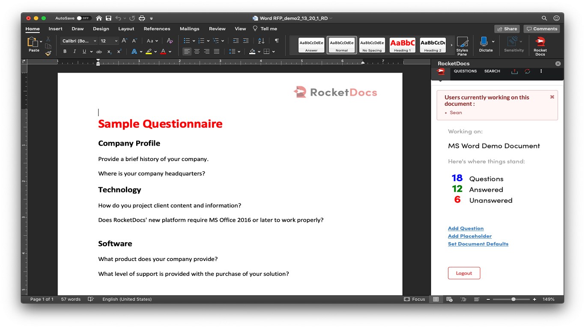
Task: Open the Comments pane
Action: click(x=542, y=29)
